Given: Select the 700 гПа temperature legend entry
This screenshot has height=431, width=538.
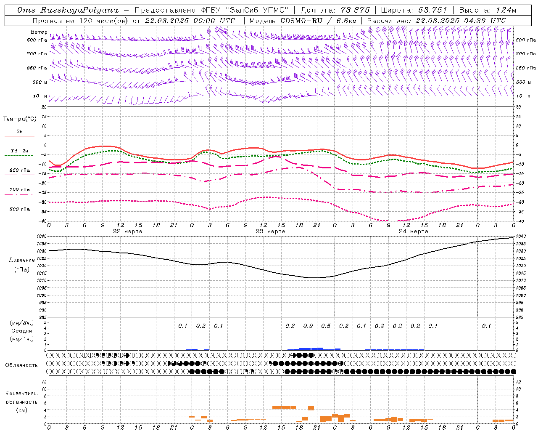Looking at the screenshot, I should tap(19, 190).
